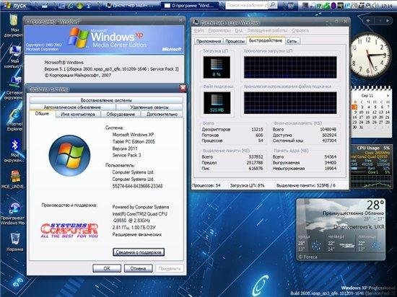Close the system properties dialog
397x297 pixels.
tap(183, 88)
